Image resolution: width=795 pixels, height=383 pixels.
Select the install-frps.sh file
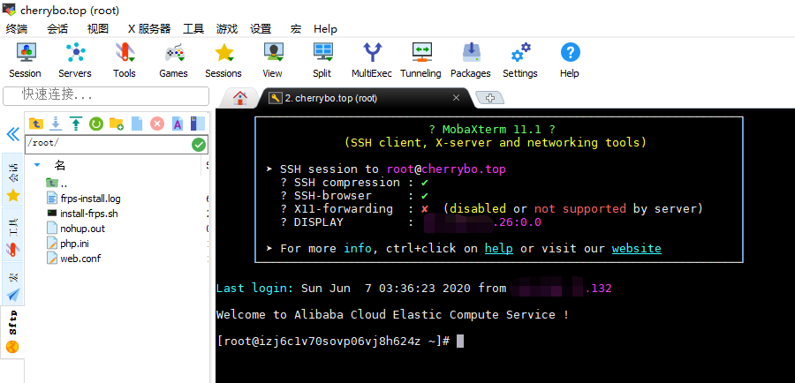(x=82, y=214)
